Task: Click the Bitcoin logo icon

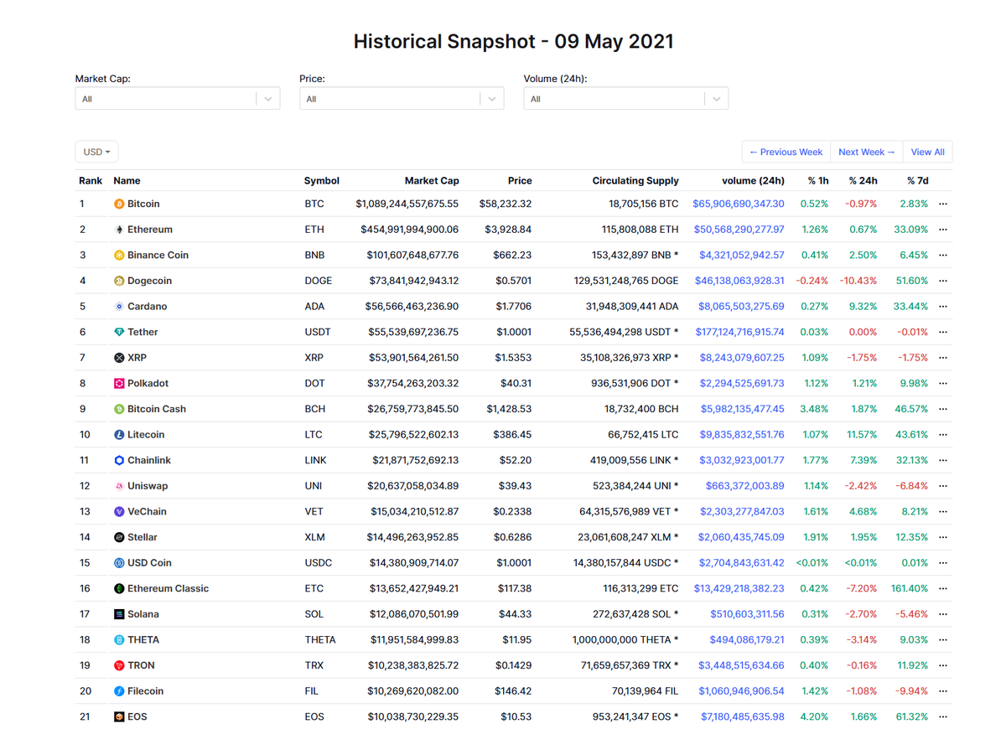Action: tap(117, 204)
